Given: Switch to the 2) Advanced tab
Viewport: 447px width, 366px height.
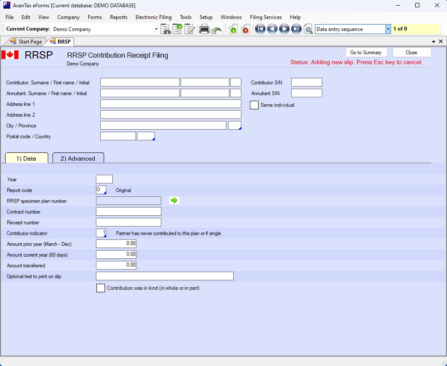Looking at the screenshot, I should click(78, 158).
